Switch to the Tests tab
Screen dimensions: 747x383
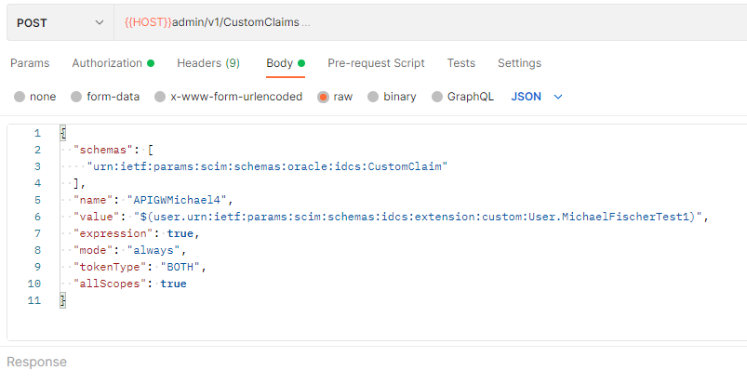pyautogui.click(x=461, y=63)
